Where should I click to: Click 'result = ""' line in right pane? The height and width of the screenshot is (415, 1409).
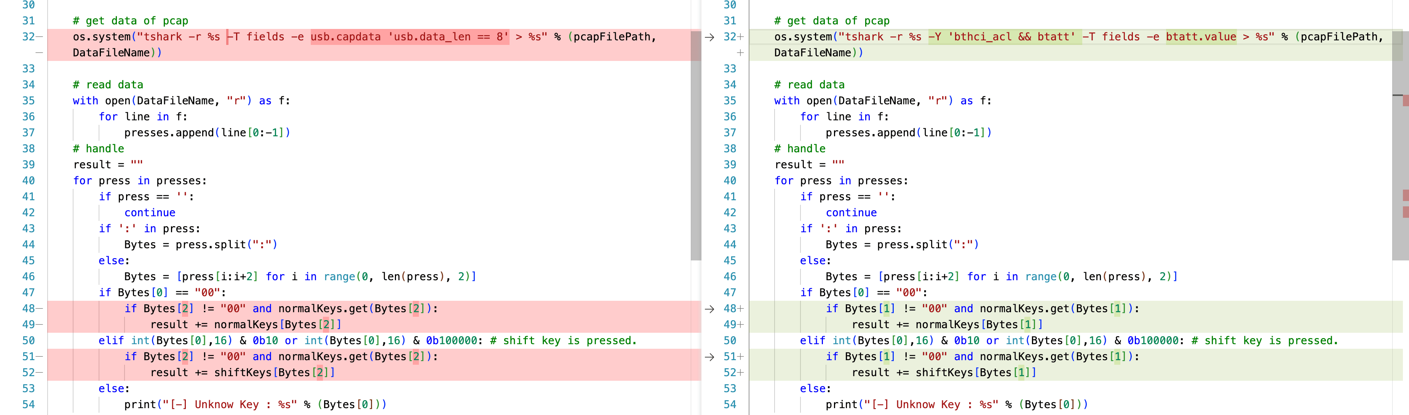point(809,164)
